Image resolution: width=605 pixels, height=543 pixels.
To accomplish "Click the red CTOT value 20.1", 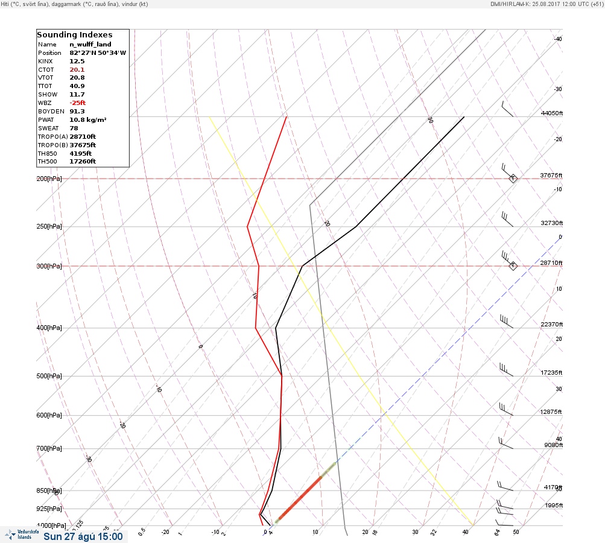I will (x=77, y=70).
